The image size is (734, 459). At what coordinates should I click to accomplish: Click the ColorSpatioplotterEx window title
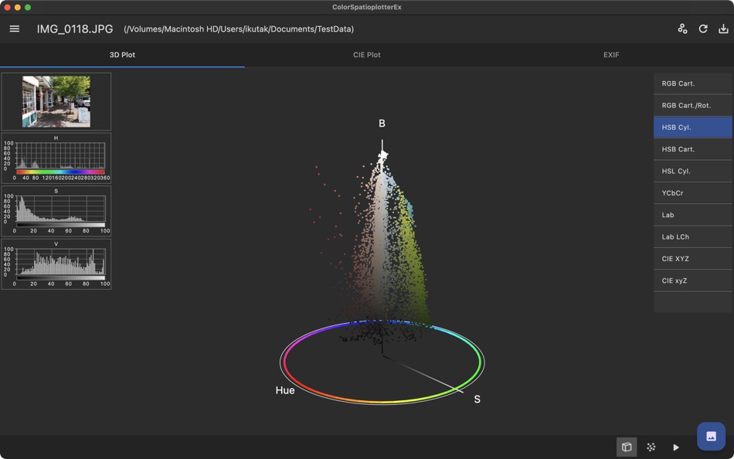pyautogui.click(x=366, y=7)
